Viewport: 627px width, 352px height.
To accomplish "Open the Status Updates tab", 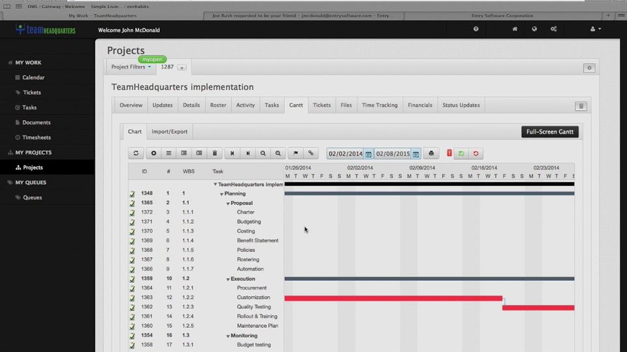I will click(x=460, y=105).
